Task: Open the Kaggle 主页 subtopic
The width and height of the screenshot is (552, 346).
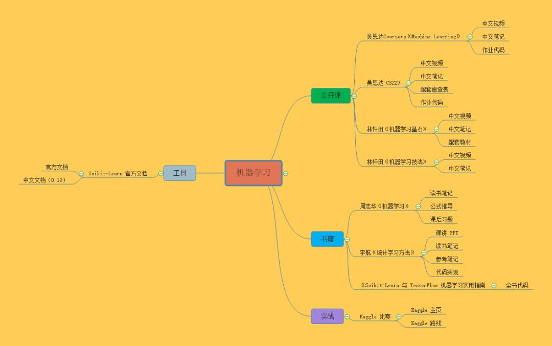Action: tap(426, 310)
